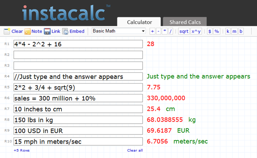Image resolution: width=257 pixels, height=158 pixels.
Task: Click the b billion button
Action: point(241,31)
